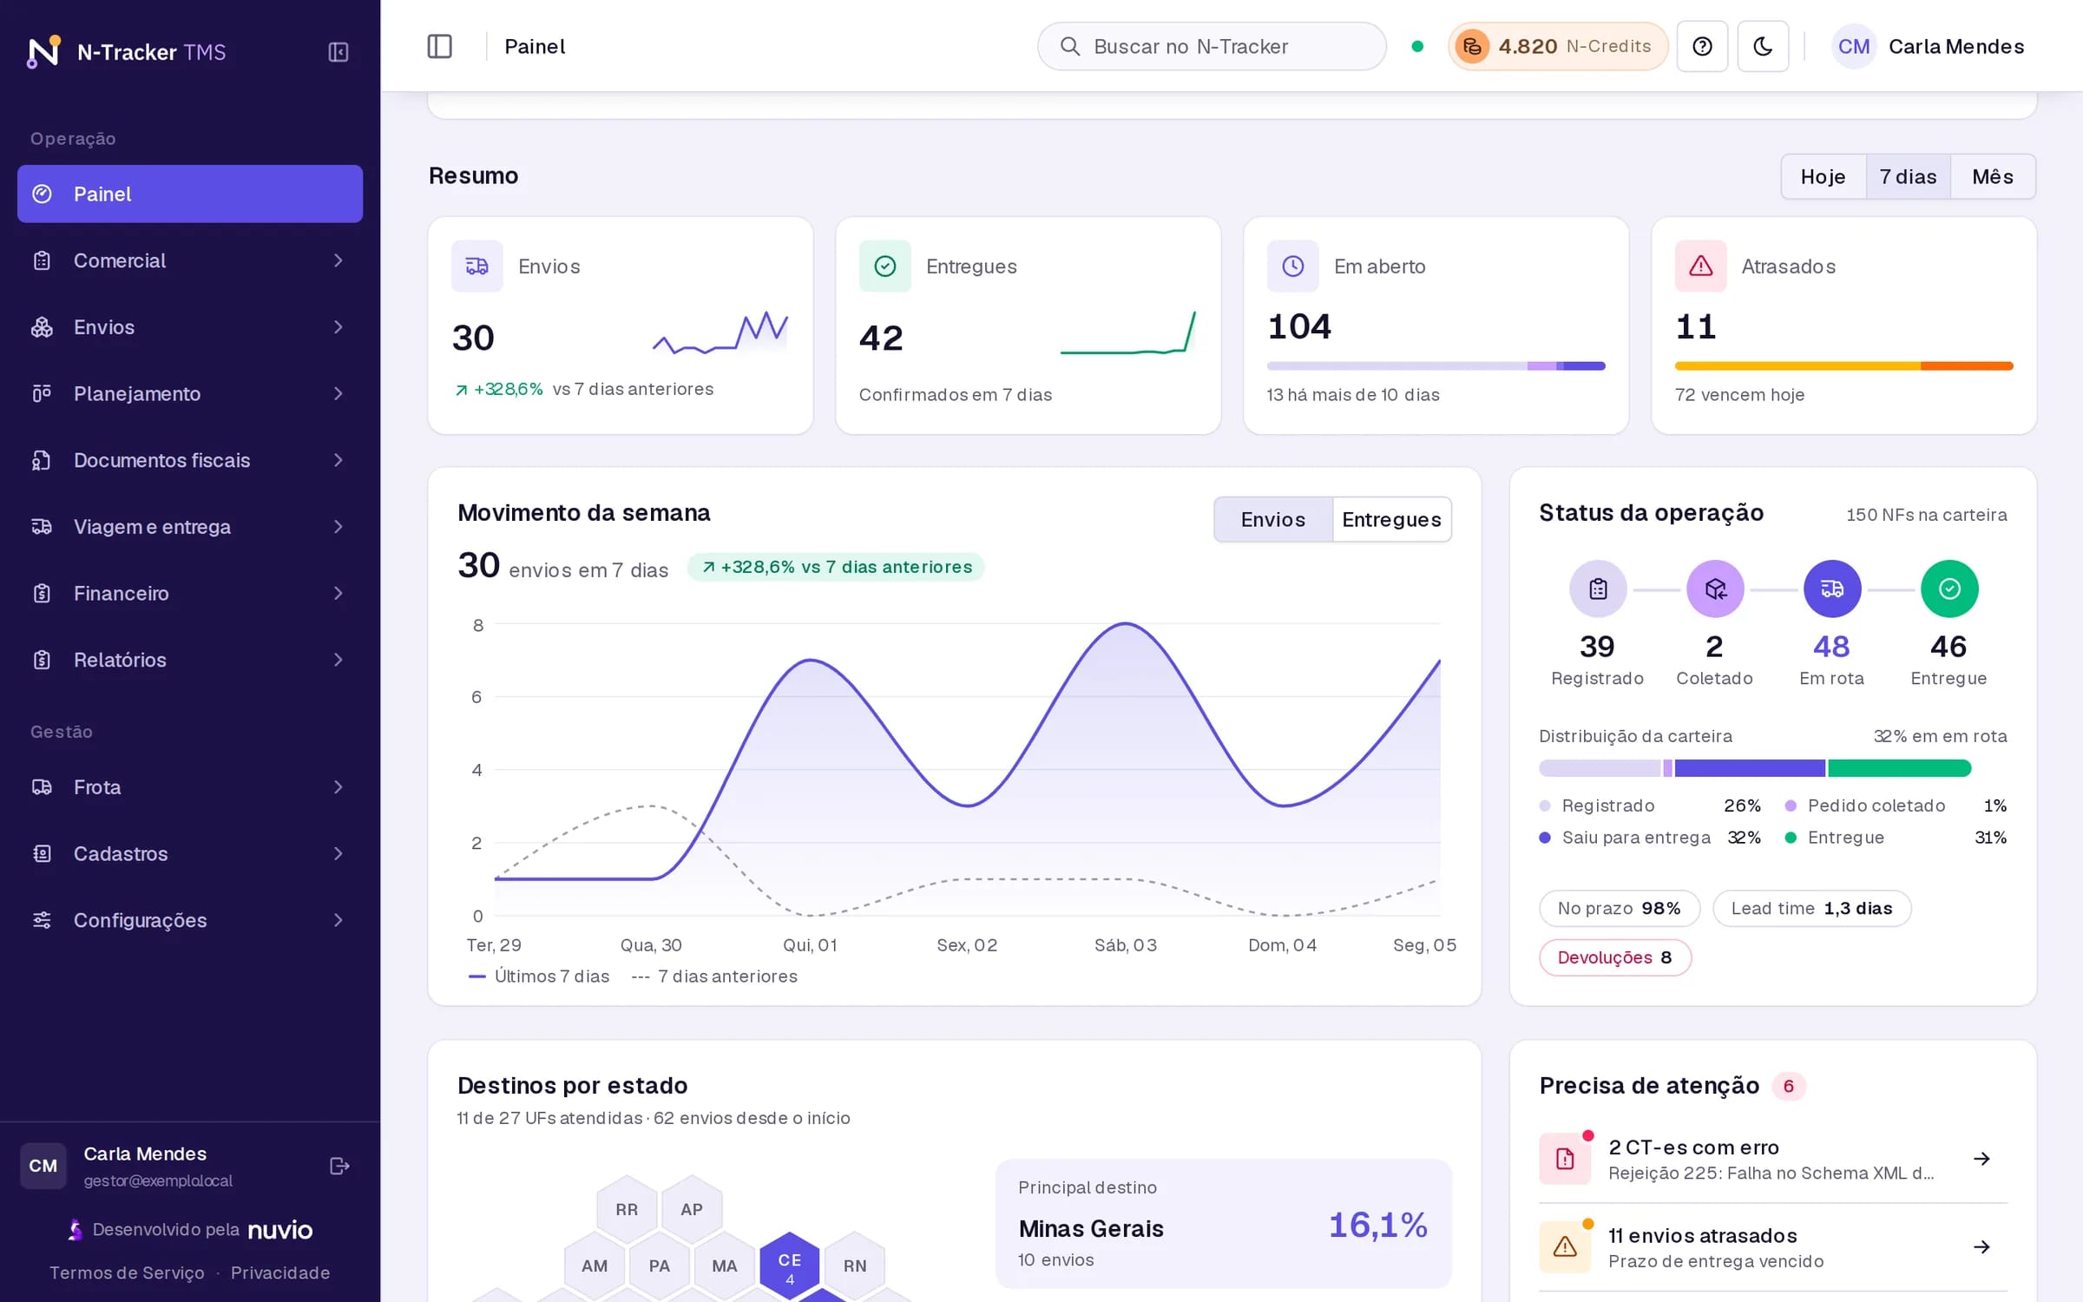Click the Envios truck icon in summary card
2083x1302 pixels.
pos(476,266)
